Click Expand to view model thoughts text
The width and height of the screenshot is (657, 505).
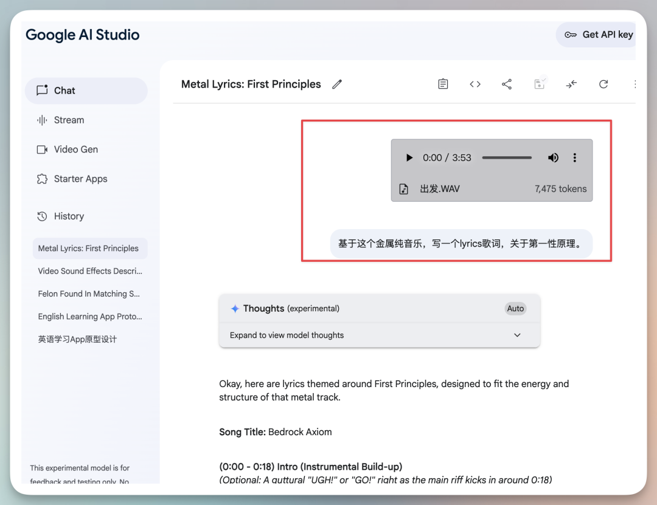pyautogui.click(x=287, y=335)
